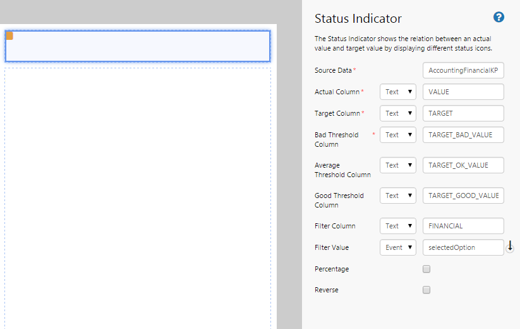The height and width of the screenshot is (329, 520).
Task: Click the orange status indicator square
Action: [9, 35]
